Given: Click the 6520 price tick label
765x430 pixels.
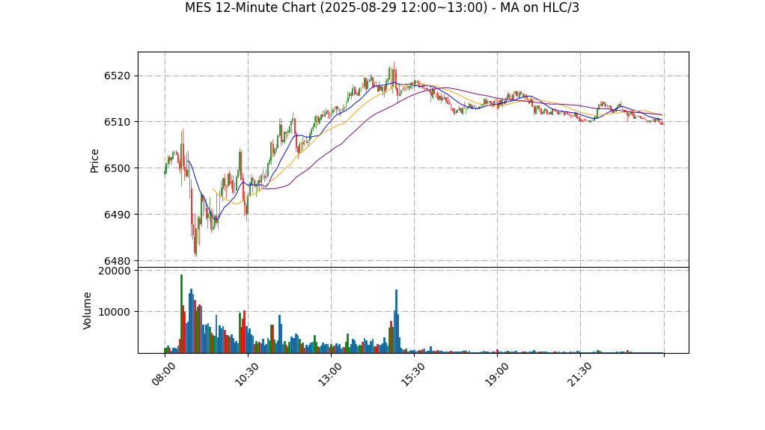Looking at the screenshot, I should pos(117,76).
